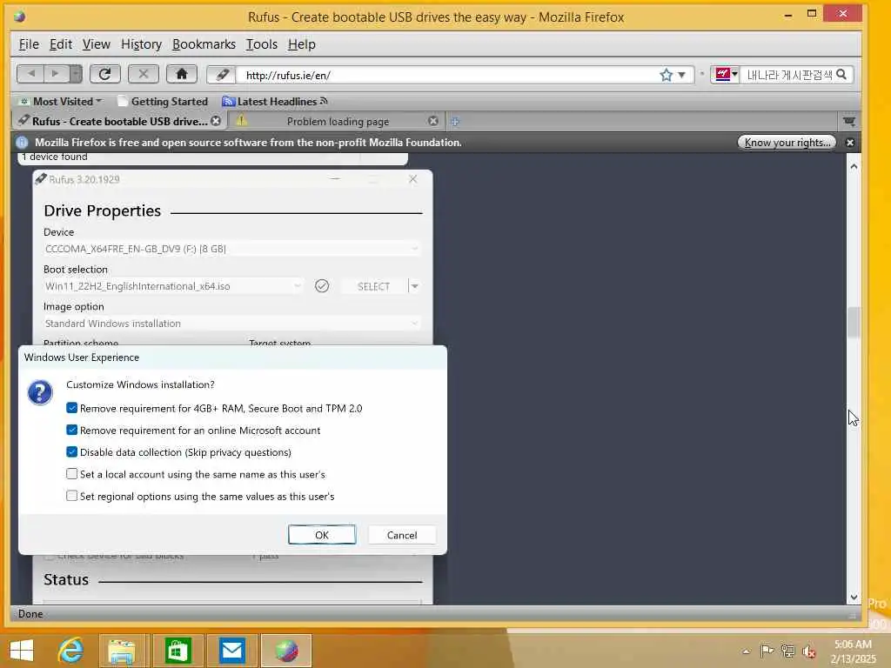Click the page scrollbar down arrow

coord(854,597)
